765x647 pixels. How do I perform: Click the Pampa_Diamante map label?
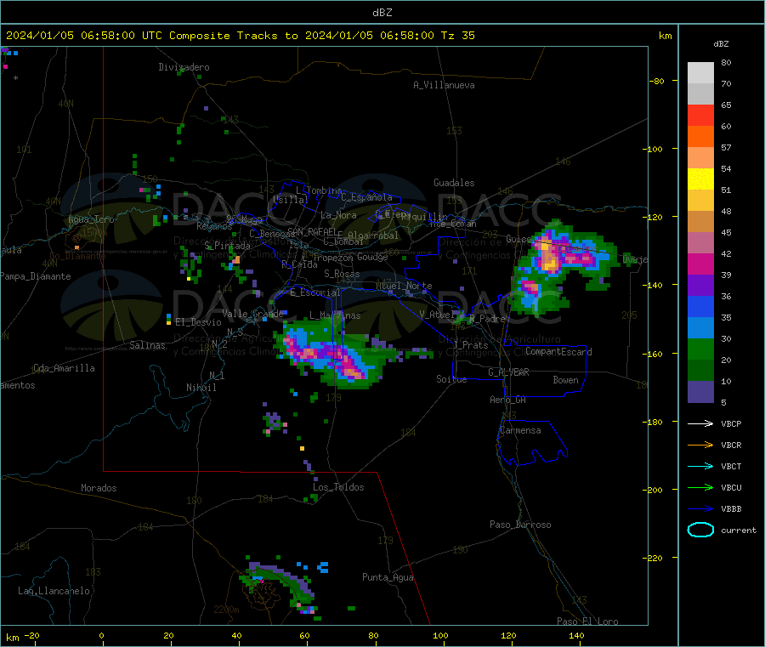coord(35,276)
